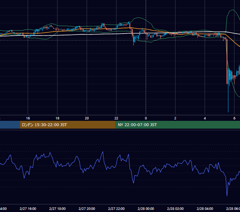Click the 16 hour label on price chart axis

tap(28, 118)
